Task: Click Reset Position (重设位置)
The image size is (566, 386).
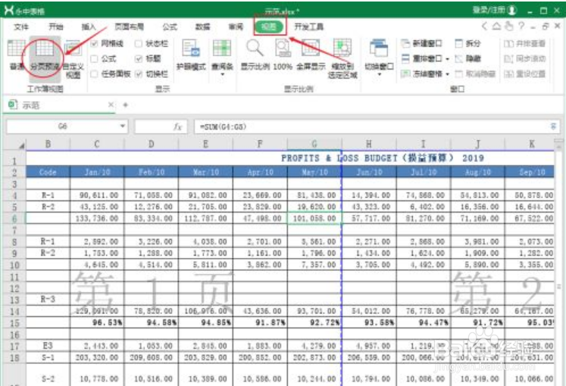Action: coord(525,74)
